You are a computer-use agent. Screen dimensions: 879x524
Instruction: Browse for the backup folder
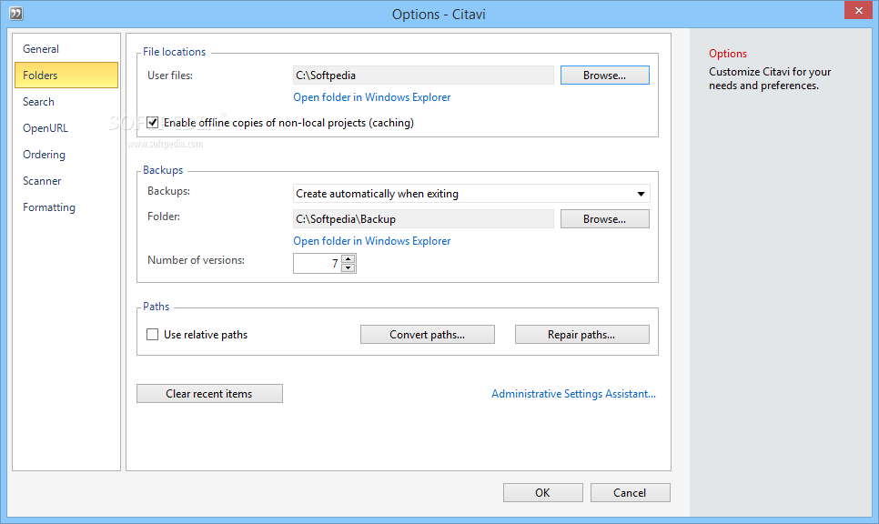coord(605,218)
